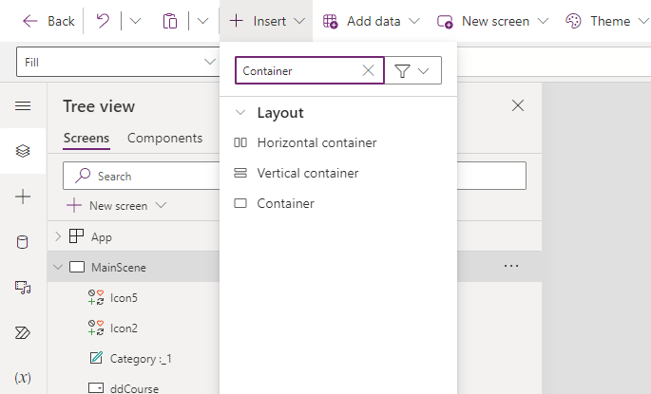Open the Insert pane plus icon in sidebar
The image size is (651, 394).
coord(23,197)
